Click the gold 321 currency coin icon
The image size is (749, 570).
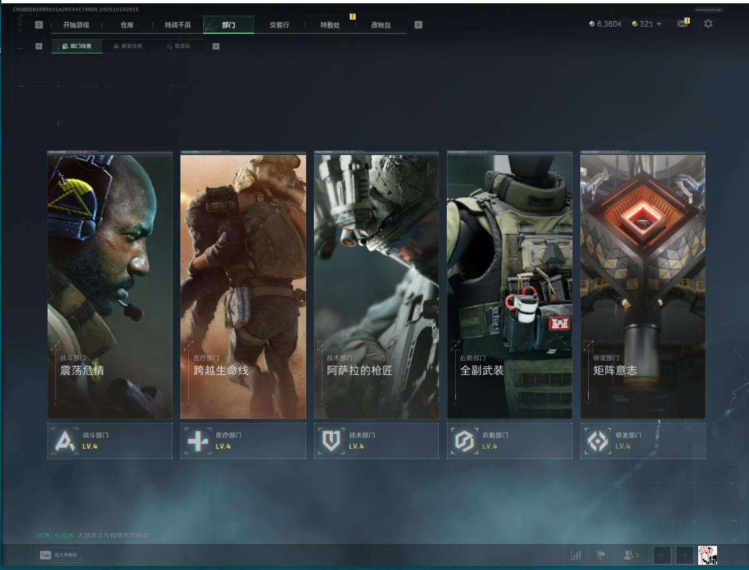pyautogui.click(x=635, y=24)
